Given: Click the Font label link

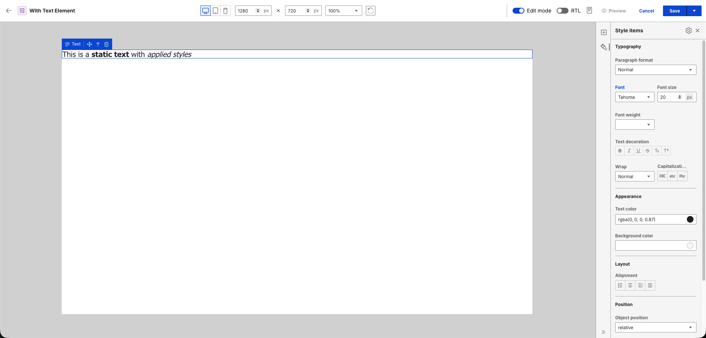Looking at the screenshot, I should (x=620, y=87).
